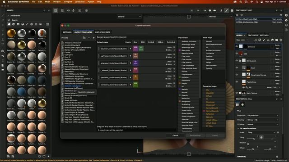The image size is (289, 162).
Task: Select the single viewport layout icon
Action: pyautogui.click(x=56, y=10)
